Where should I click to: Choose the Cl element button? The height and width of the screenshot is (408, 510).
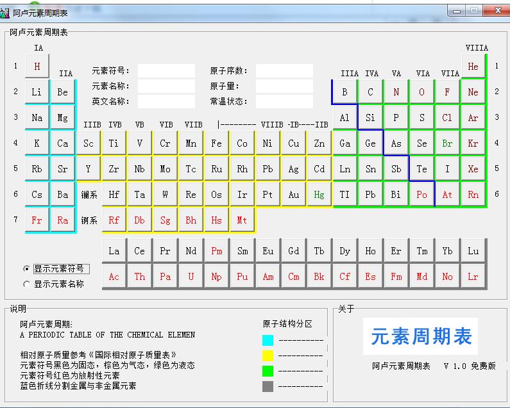(448, 118)
